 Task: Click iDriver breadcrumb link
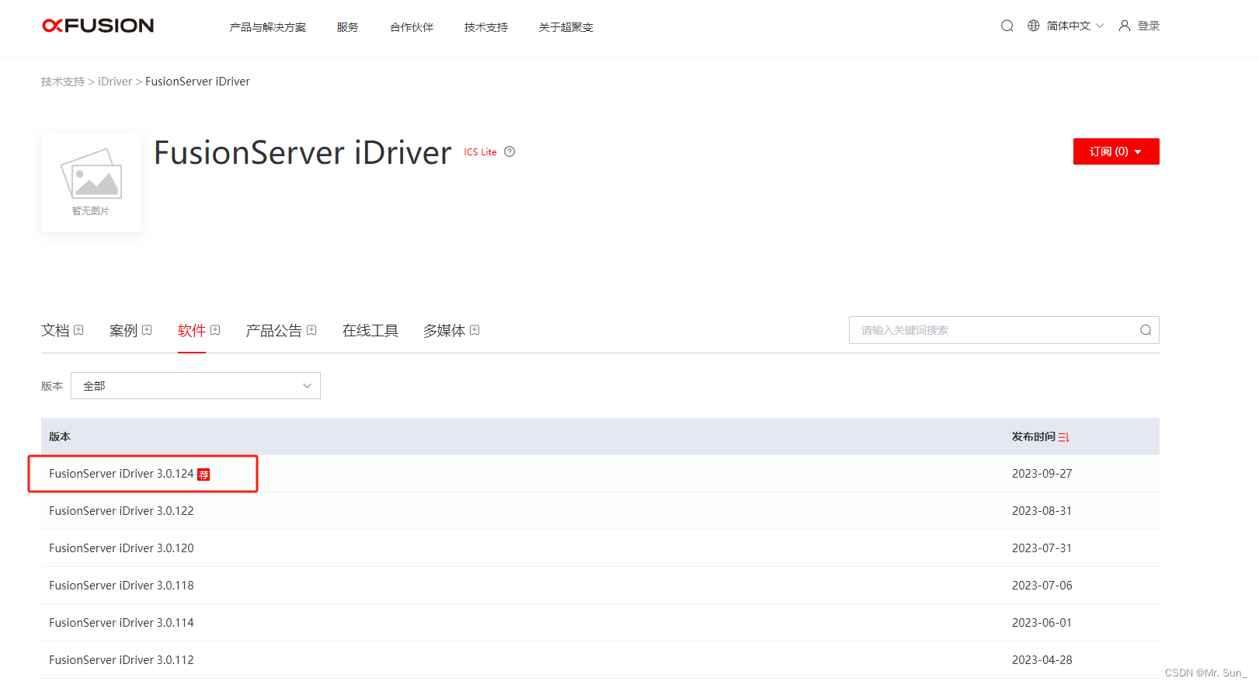(115, 82)
